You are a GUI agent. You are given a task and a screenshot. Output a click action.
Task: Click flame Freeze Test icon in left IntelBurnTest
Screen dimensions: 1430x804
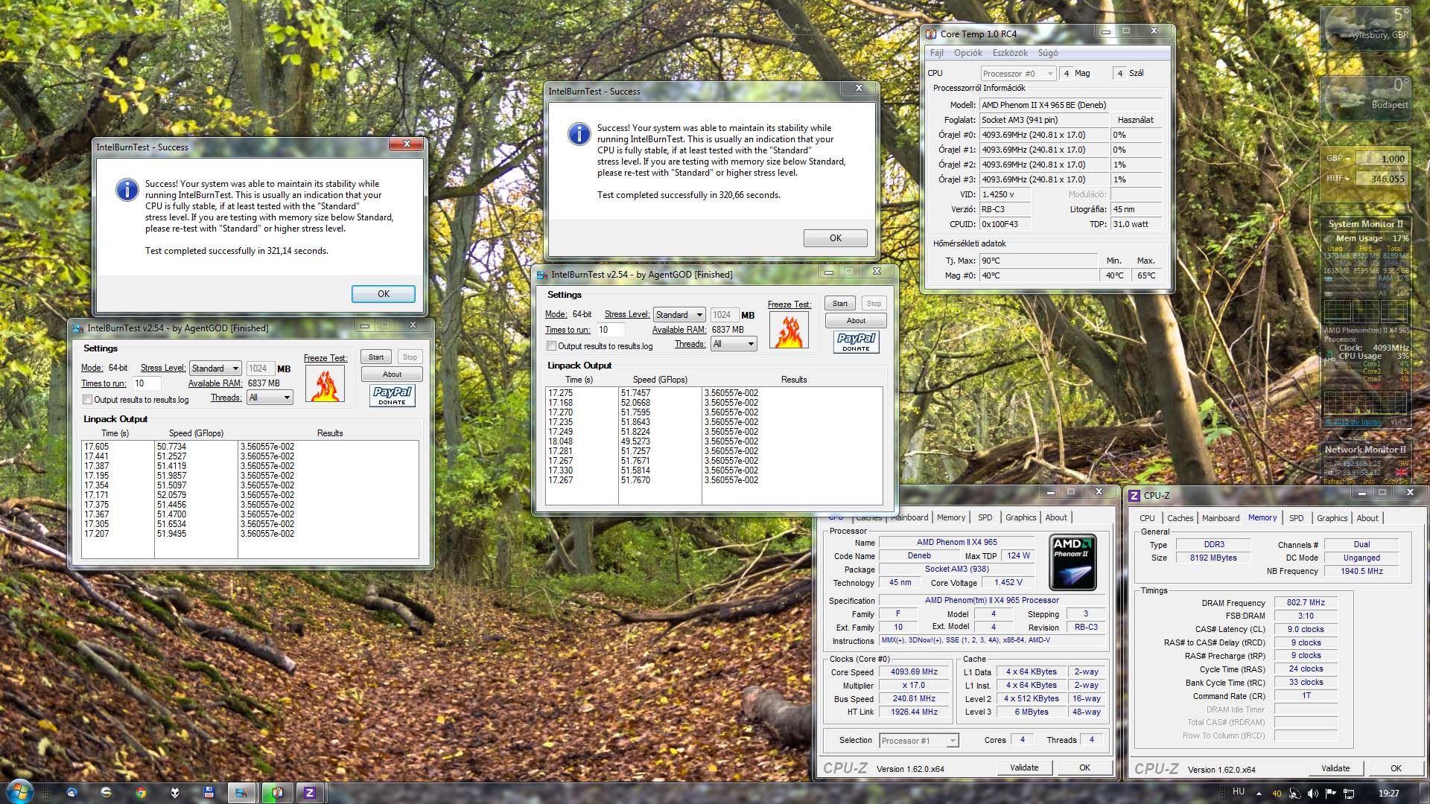pyautogui.click(x=325, y=384)
